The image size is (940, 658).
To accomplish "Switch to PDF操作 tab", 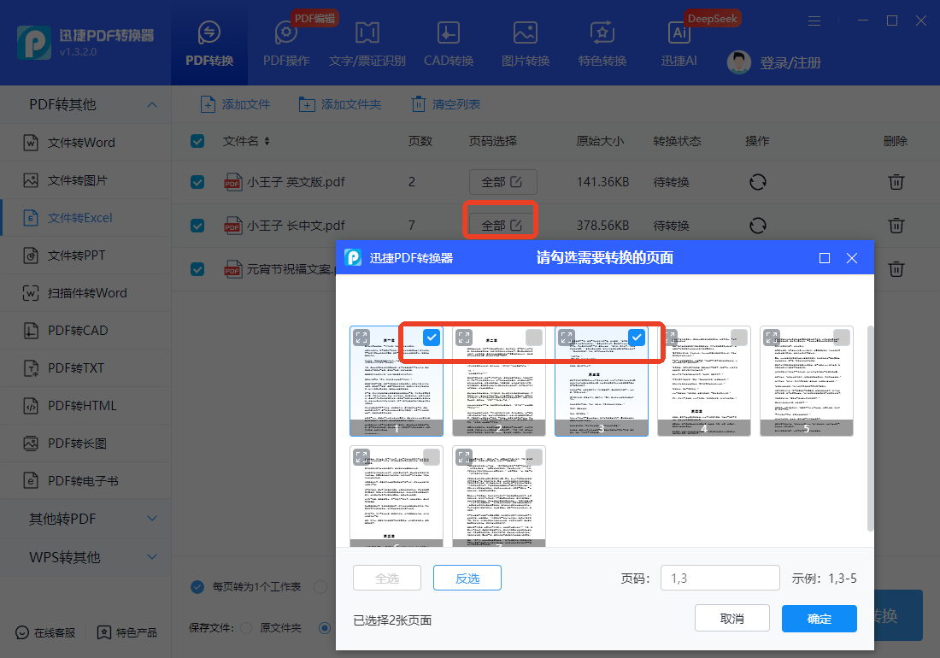I will tap(286, 43).
